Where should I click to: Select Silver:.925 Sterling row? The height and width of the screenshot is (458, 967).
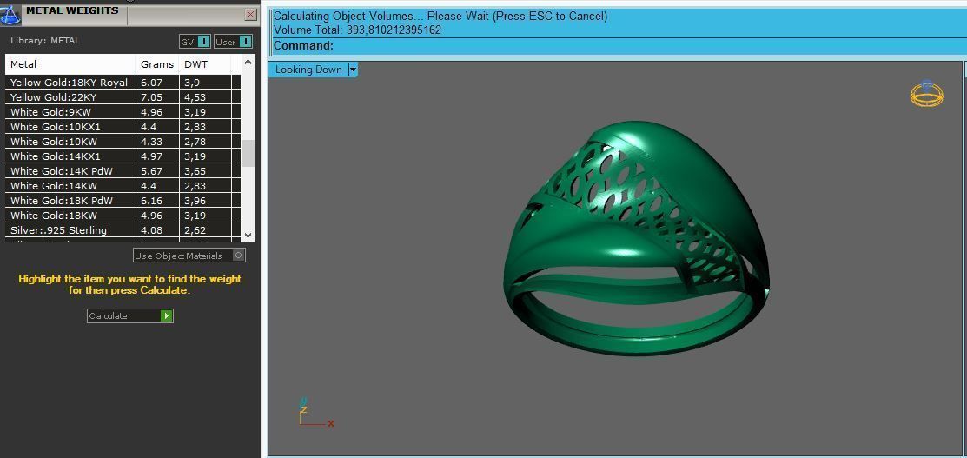(123, 230)
